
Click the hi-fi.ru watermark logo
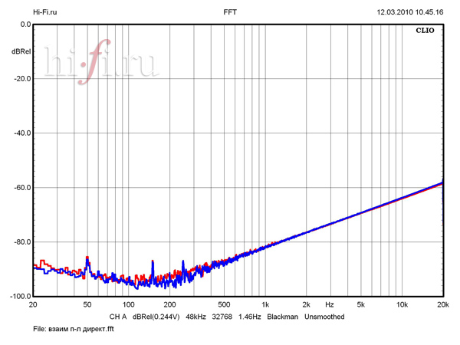pos(101,63)
